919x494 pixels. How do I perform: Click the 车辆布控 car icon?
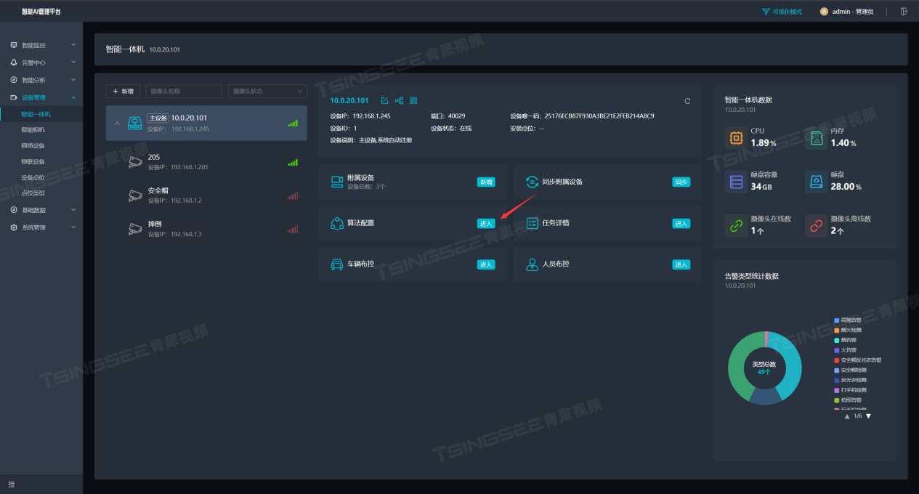point(336,264)
